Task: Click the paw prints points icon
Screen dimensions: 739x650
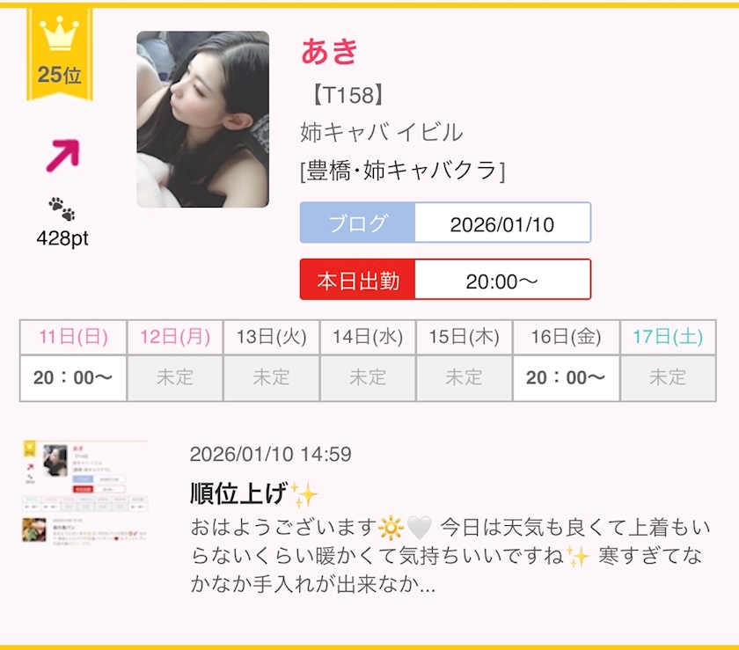Action: point(62,209)
